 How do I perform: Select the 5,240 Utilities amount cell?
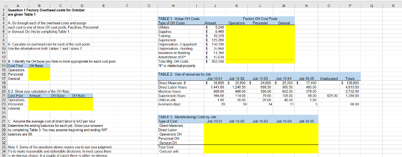click(x=215, y=27)
